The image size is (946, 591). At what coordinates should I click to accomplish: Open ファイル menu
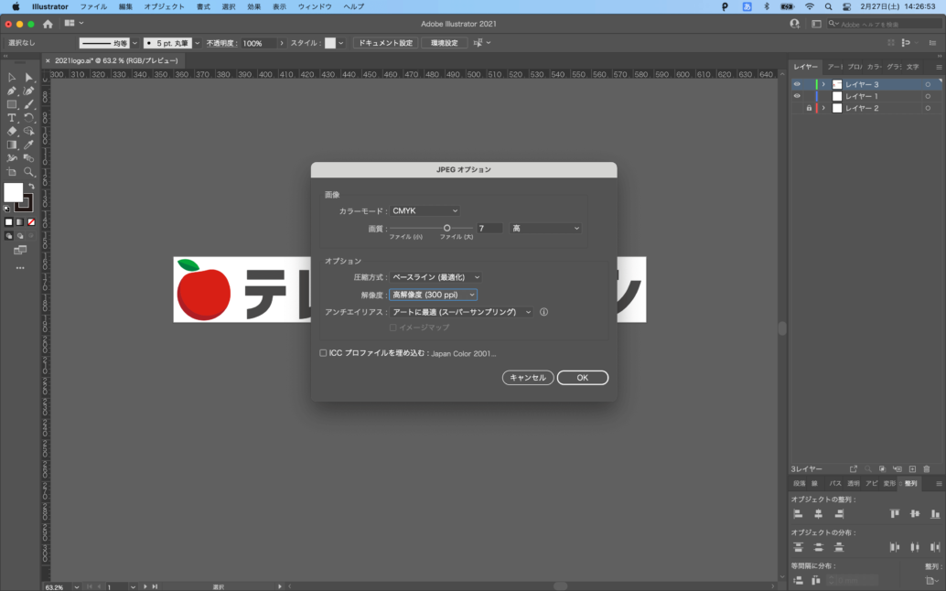pyautogui.click(x=93, y=6)
